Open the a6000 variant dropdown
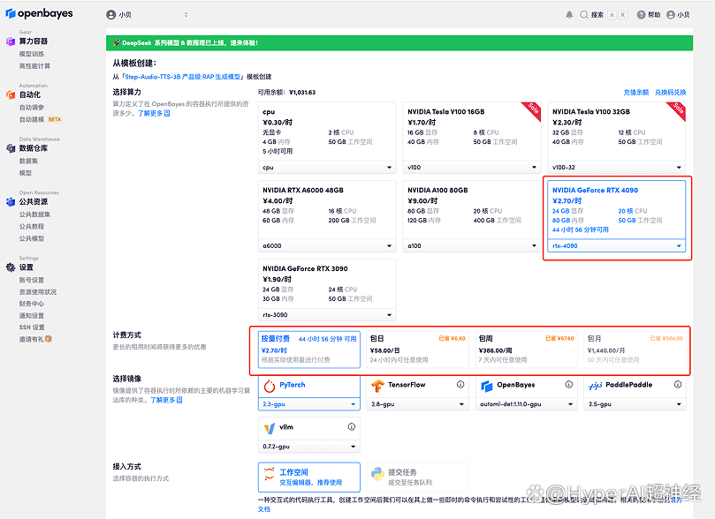Viewport: 715px width, 519px height. (327, 246)
